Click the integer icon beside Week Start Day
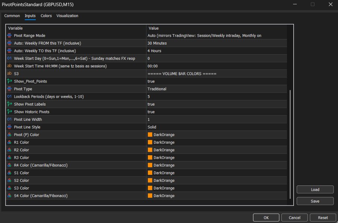 pyautogui.click(x=9, y=58)
